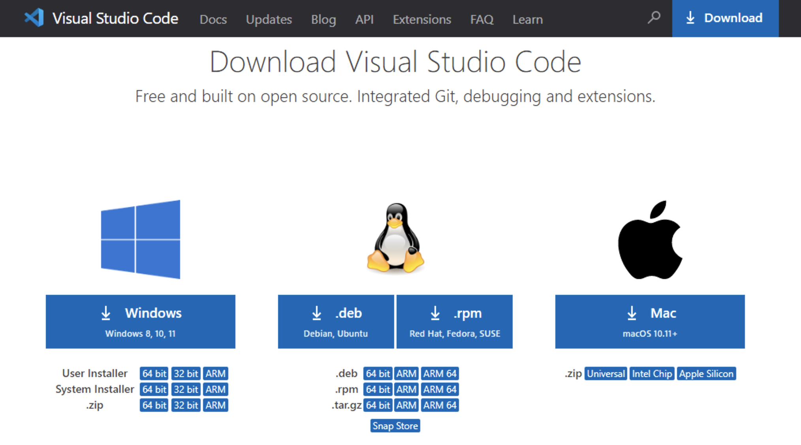Choose Linux .rpm ARM
The image size is (801, 445).
(x=406, y=389)
